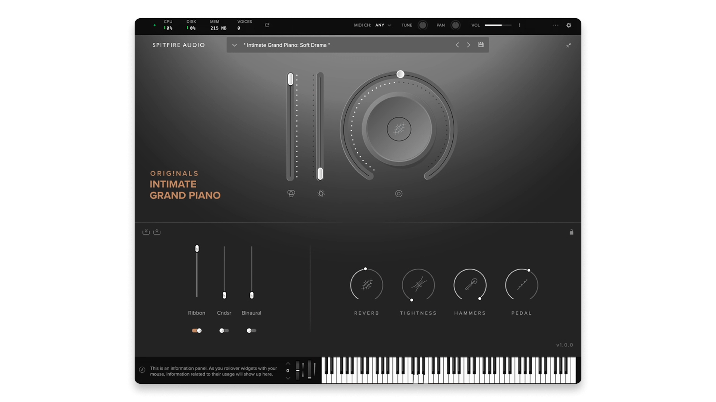Click the collapse view arrows icon
Screen dimensions: 716x402
569,45
